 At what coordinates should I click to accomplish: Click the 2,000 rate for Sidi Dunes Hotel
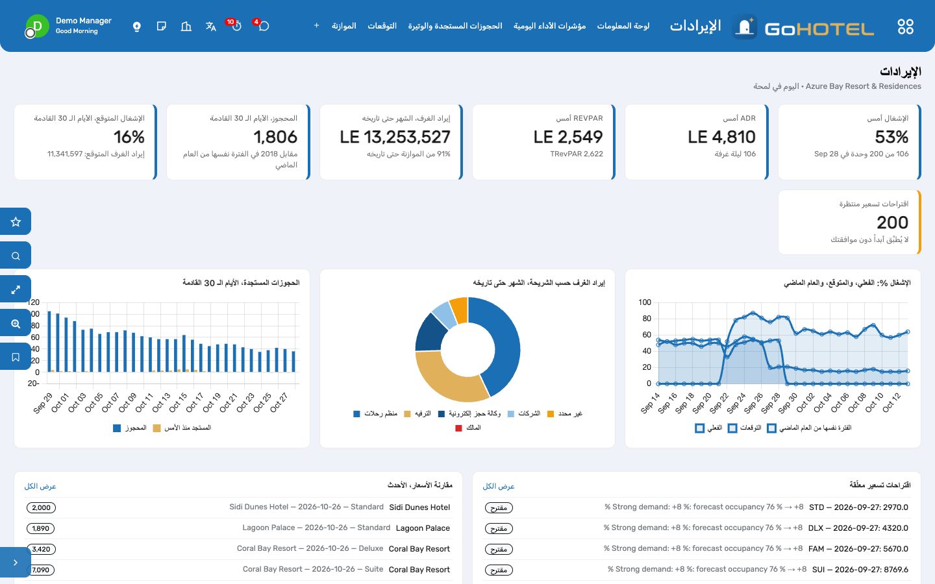(41, 508)
